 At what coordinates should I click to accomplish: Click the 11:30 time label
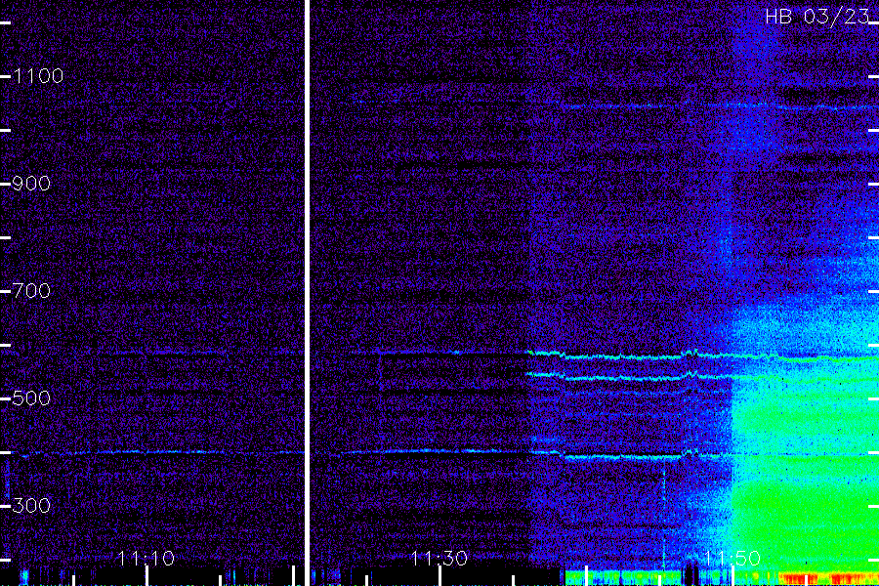coord(439,558)
